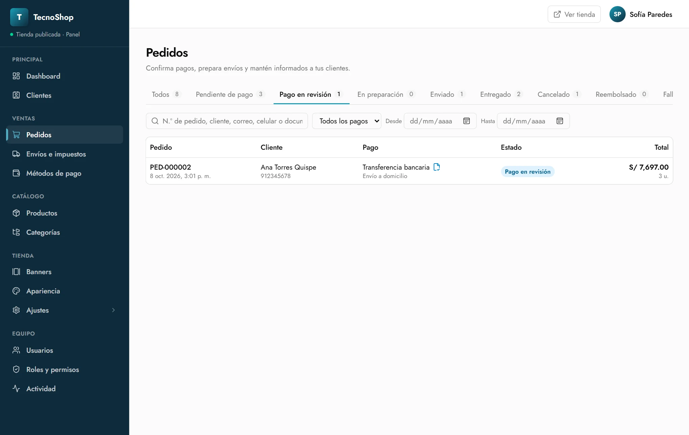Open the Ajustes gear icon
The height and width of the screenshot is (435, 689).
[16, 310]
